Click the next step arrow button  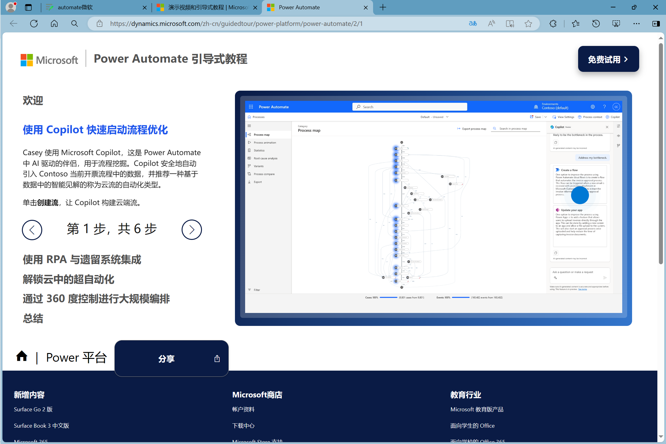[192, 229]
